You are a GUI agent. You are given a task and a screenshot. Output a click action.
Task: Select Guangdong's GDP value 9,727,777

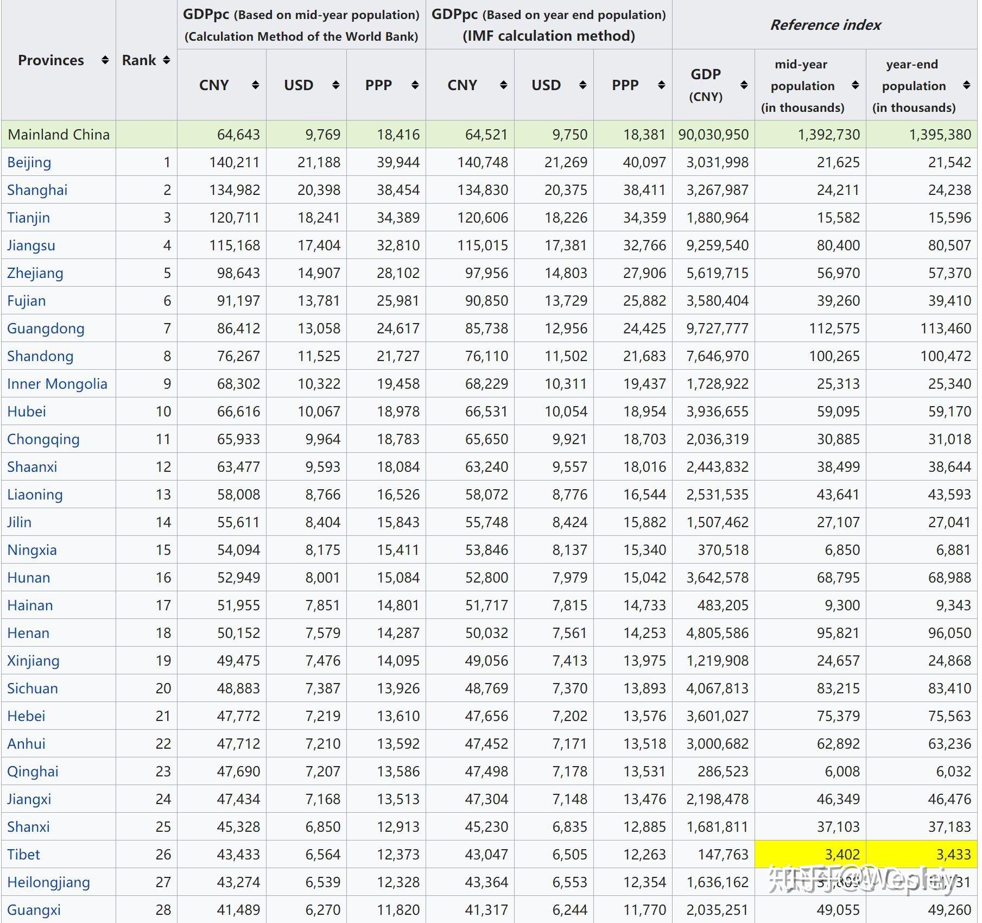pyautogui.click(x=717, y=328)
